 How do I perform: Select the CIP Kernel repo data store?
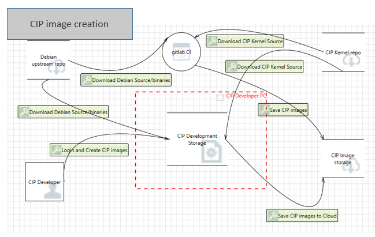click(x=343, y=52)
